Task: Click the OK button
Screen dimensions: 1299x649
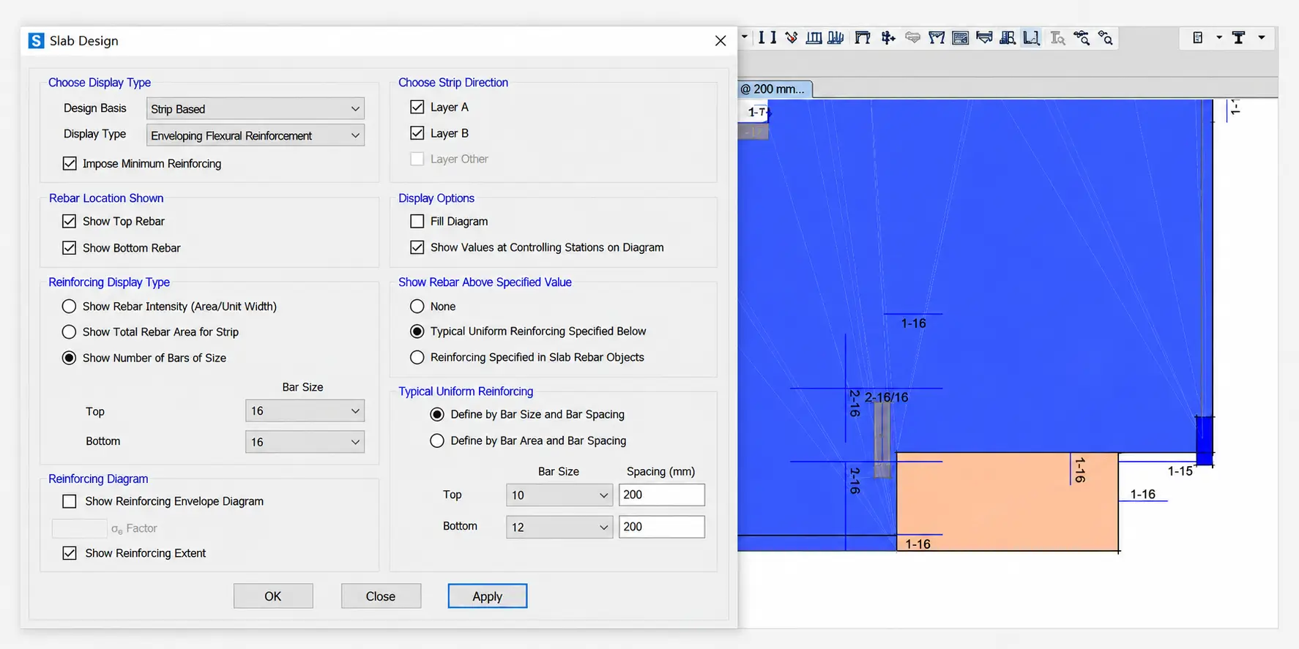Action: 273,596
